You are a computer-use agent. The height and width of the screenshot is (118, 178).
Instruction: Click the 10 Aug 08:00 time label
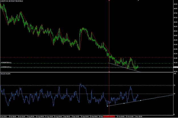click(40, 117)
